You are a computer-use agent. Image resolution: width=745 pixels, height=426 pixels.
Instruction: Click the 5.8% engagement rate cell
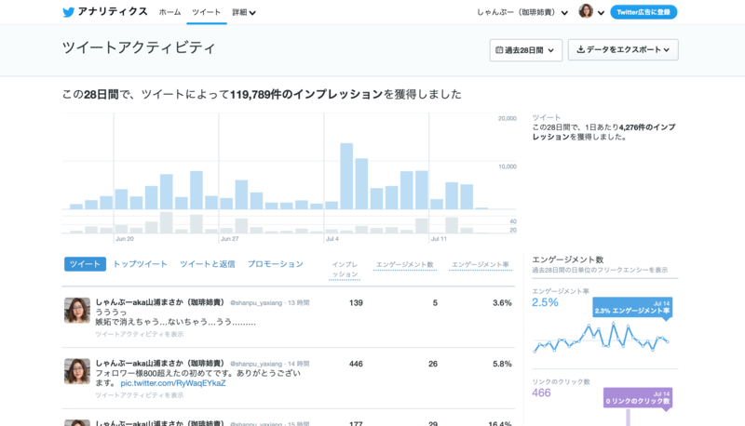coord(502,364)
